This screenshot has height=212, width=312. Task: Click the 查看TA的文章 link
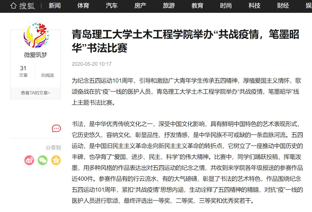point(36,93)
